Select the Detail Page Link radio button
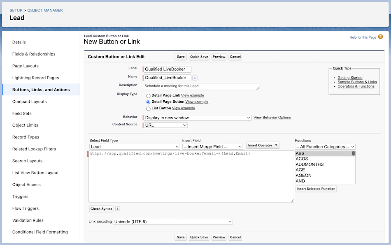Viewport: 391px width, 245px height. pos(148,96)
